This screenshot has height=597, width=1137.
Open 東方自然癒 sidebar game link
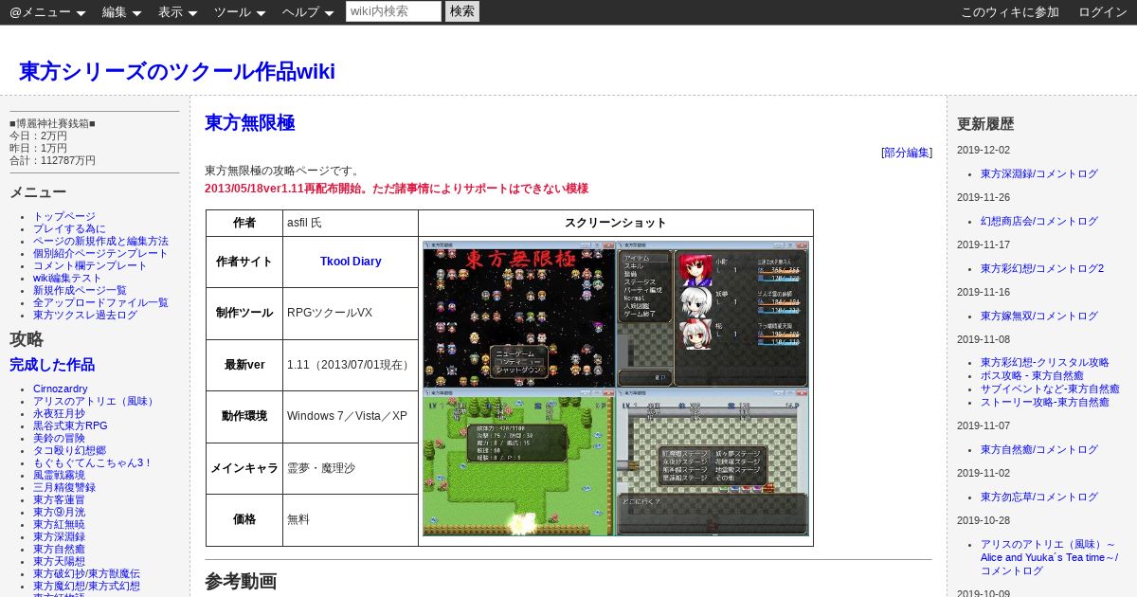[59, 550]
